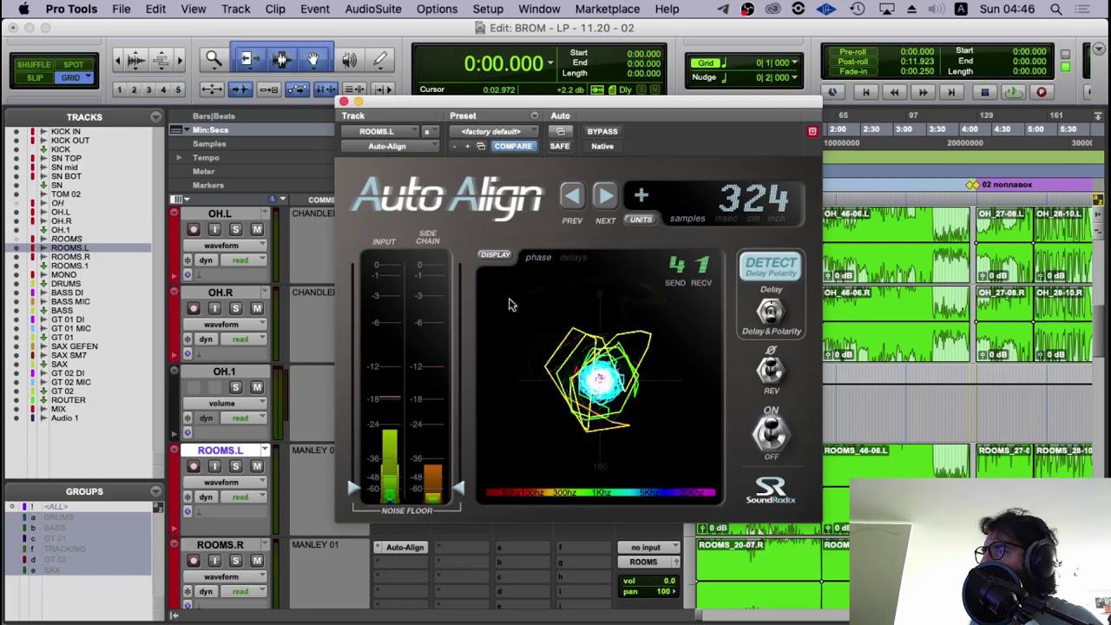
Task: Open the AudioSuite menu
Action: pyautogui.click(x=373, y=9)
